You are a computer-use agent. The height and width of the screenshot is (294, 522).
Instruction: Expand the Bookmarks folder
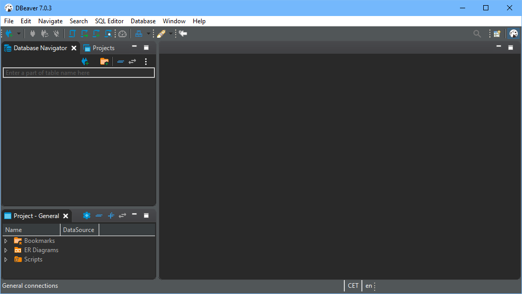pos(6,241)
